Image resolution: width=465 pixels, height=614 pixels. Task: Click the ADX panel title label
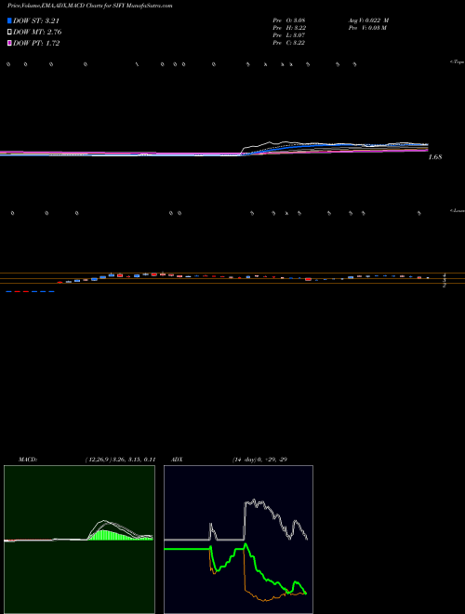(177, 460)
